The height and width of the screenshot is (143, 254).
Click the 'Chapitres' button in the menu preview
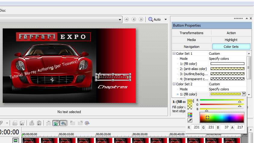point(113,87)
